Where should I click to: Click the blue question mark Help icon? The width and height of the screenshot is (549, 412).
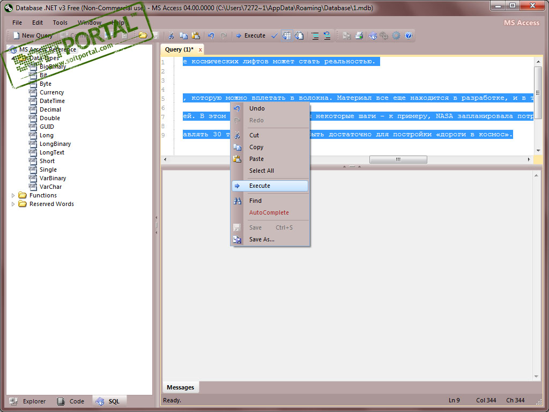(408, 35)
